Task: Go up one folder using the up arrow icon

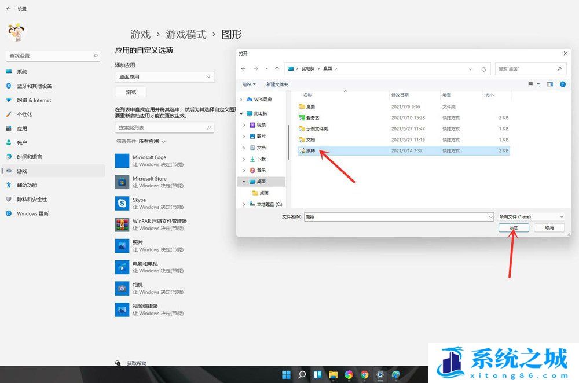Action: (277, 68)
